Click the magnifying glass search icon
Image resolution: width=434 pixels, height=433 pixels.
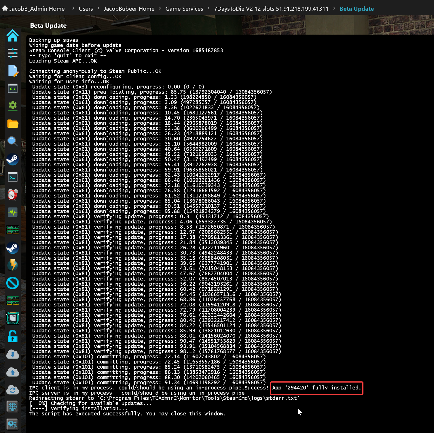[x=13, y=141]
